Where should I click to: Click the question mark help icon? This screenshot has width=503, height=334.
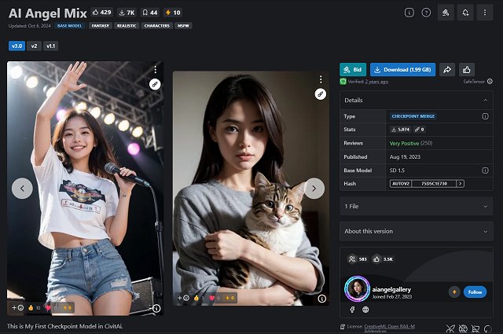426,13
